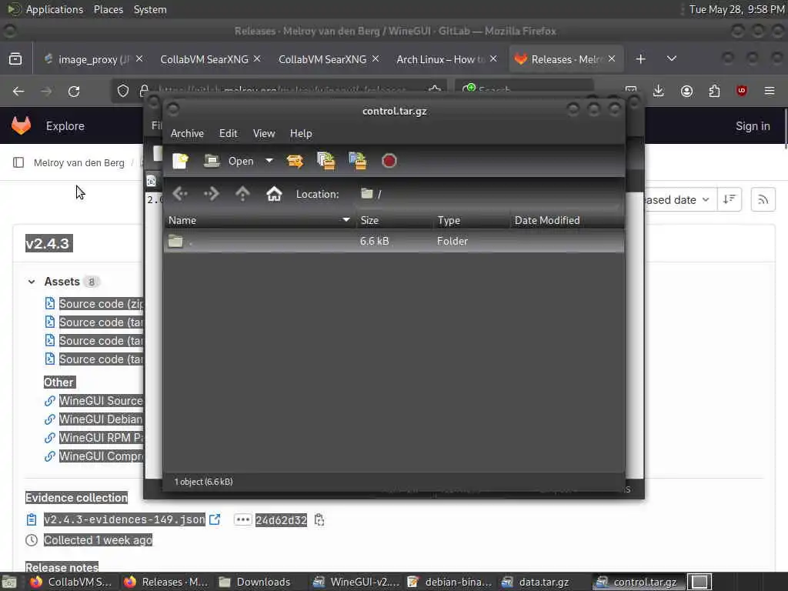Open Firefox account icon

click(686, 91)
